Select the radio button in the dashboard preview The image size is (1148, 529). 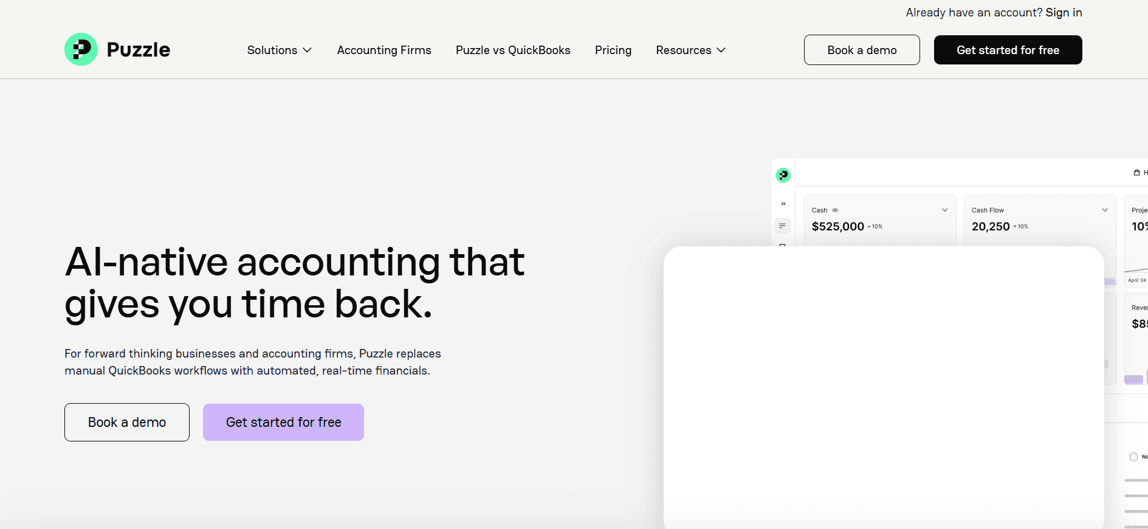pyautogui.click(x=1133, y=457)
